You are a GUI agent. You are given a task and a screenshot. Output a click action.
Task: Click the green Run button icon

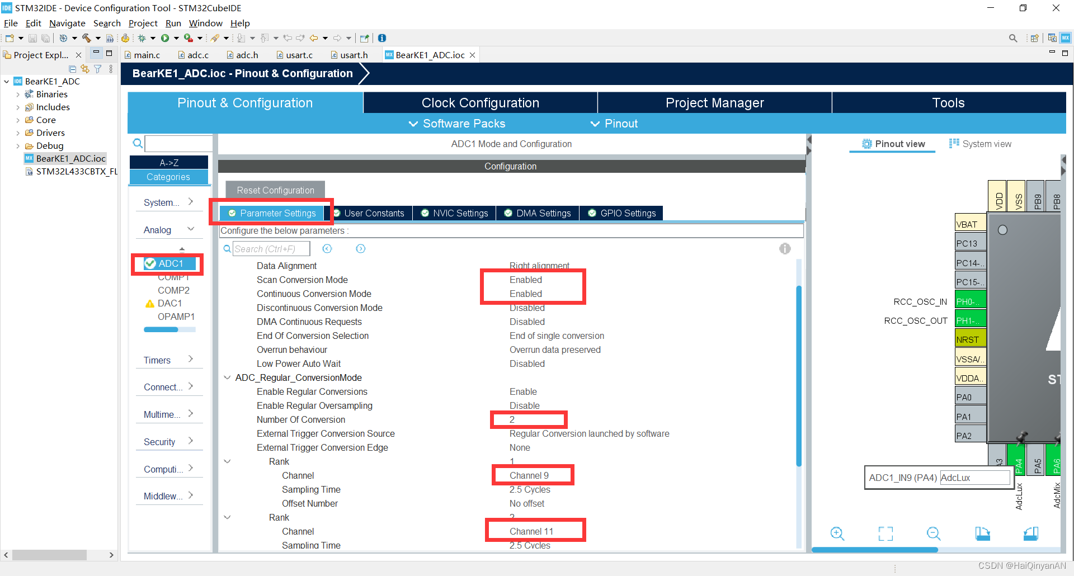[x=165, y=38]
